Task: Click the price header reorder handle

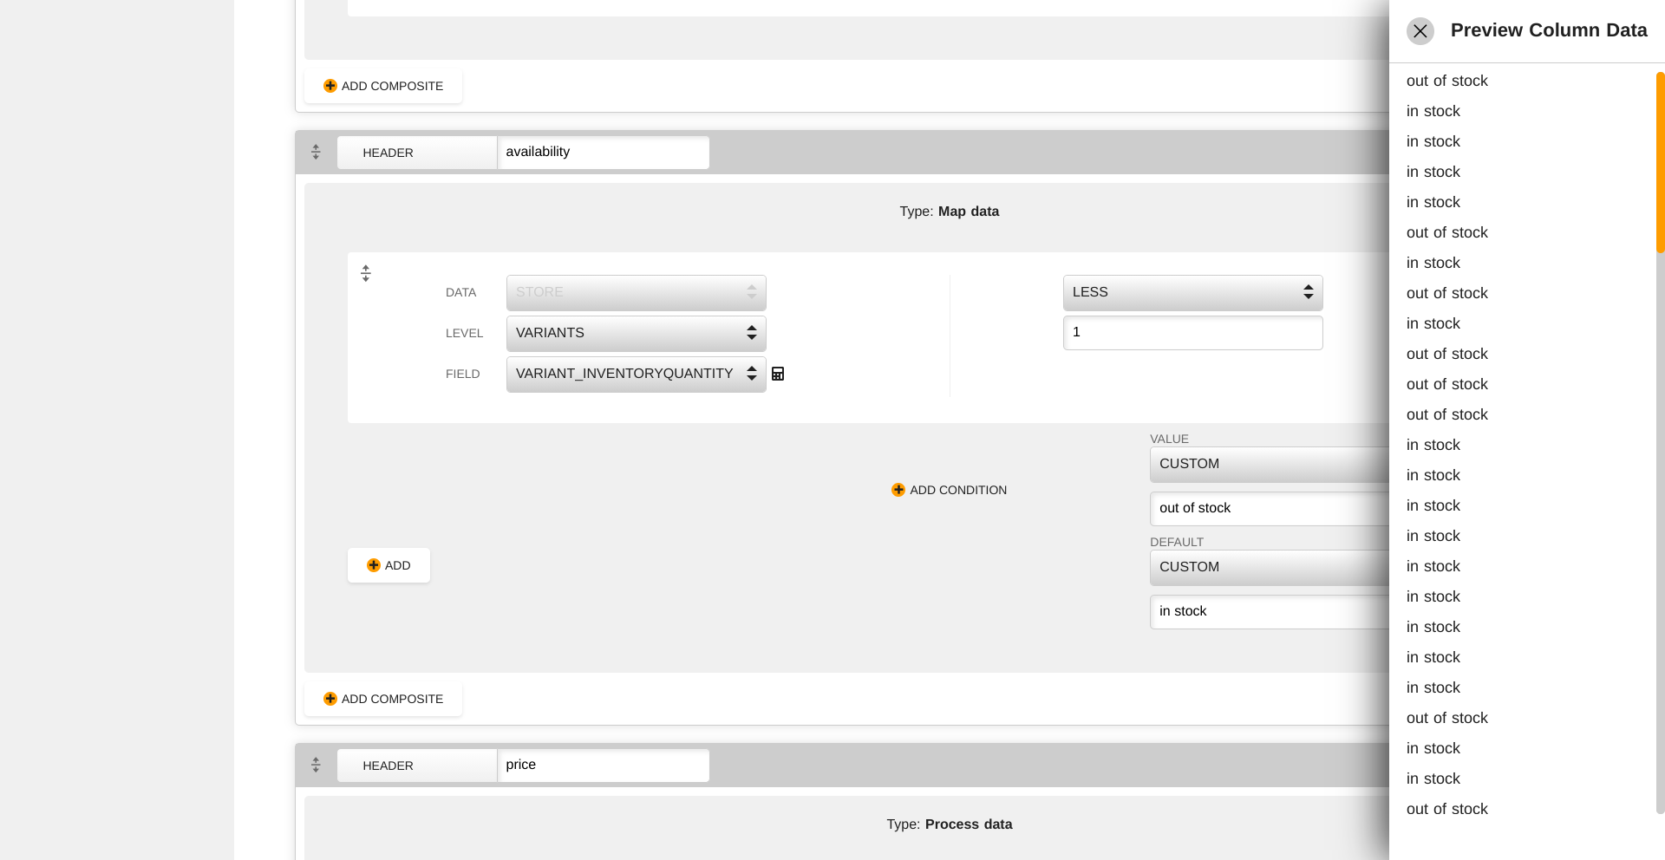Action: coord(316,765)
